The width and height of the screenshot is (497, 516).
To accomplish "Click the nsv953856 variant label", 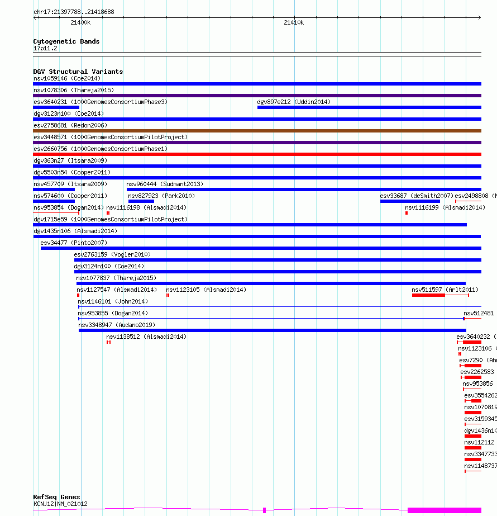I will [477, 384].
